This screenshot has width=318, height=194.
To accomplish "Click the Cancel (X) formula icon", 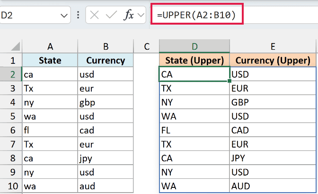I will (x=94, y=15).
